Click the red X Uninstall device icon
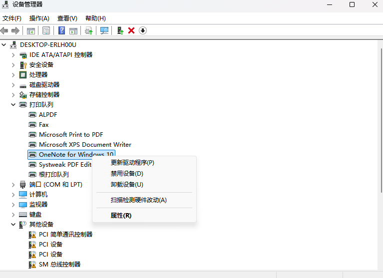The image size is (383, 278). (x=131, y=31)
